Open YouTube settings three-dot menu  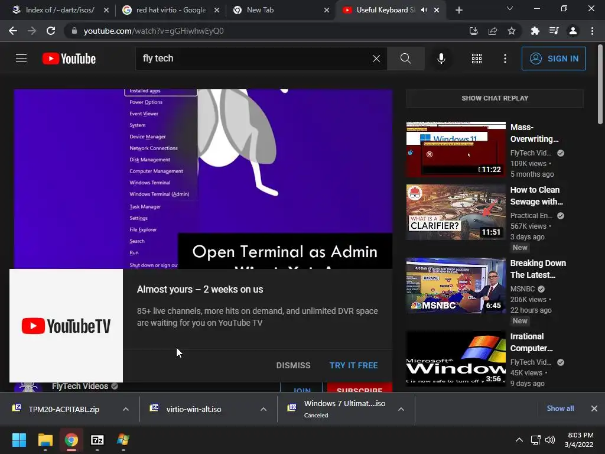coord(505,59)
